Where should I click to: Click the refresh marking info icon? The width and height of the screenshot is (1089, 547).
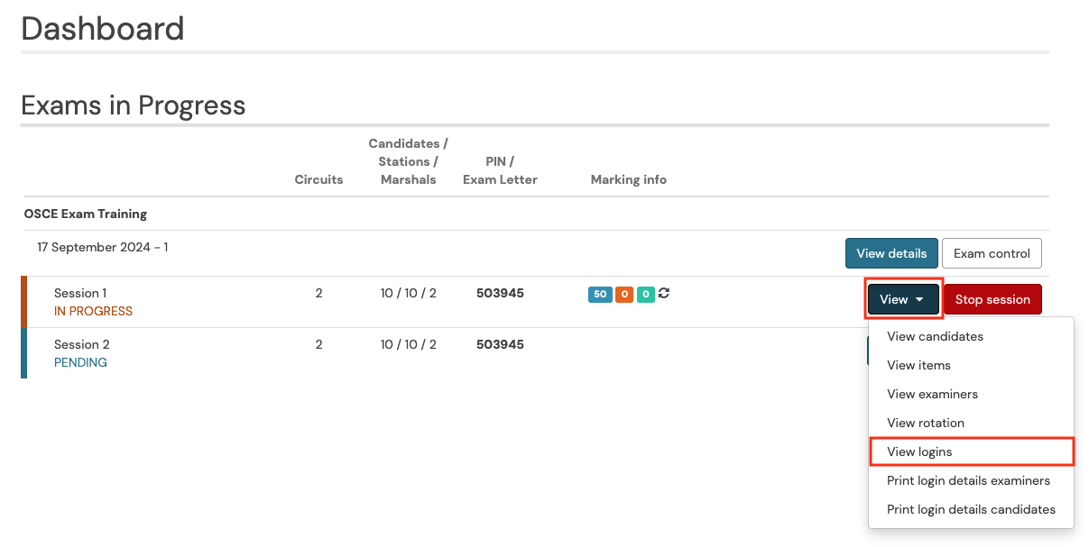pos(664,294)
